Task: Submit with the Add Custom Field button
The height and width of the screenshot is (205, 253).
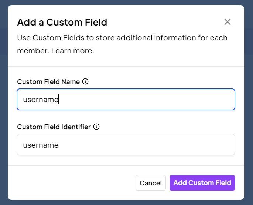Action: 202,183
